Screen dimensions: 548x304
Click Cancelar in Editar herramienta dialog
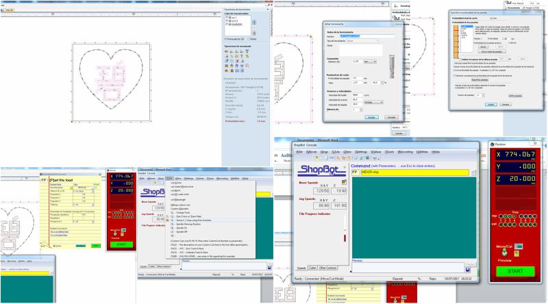click(391, 117)
